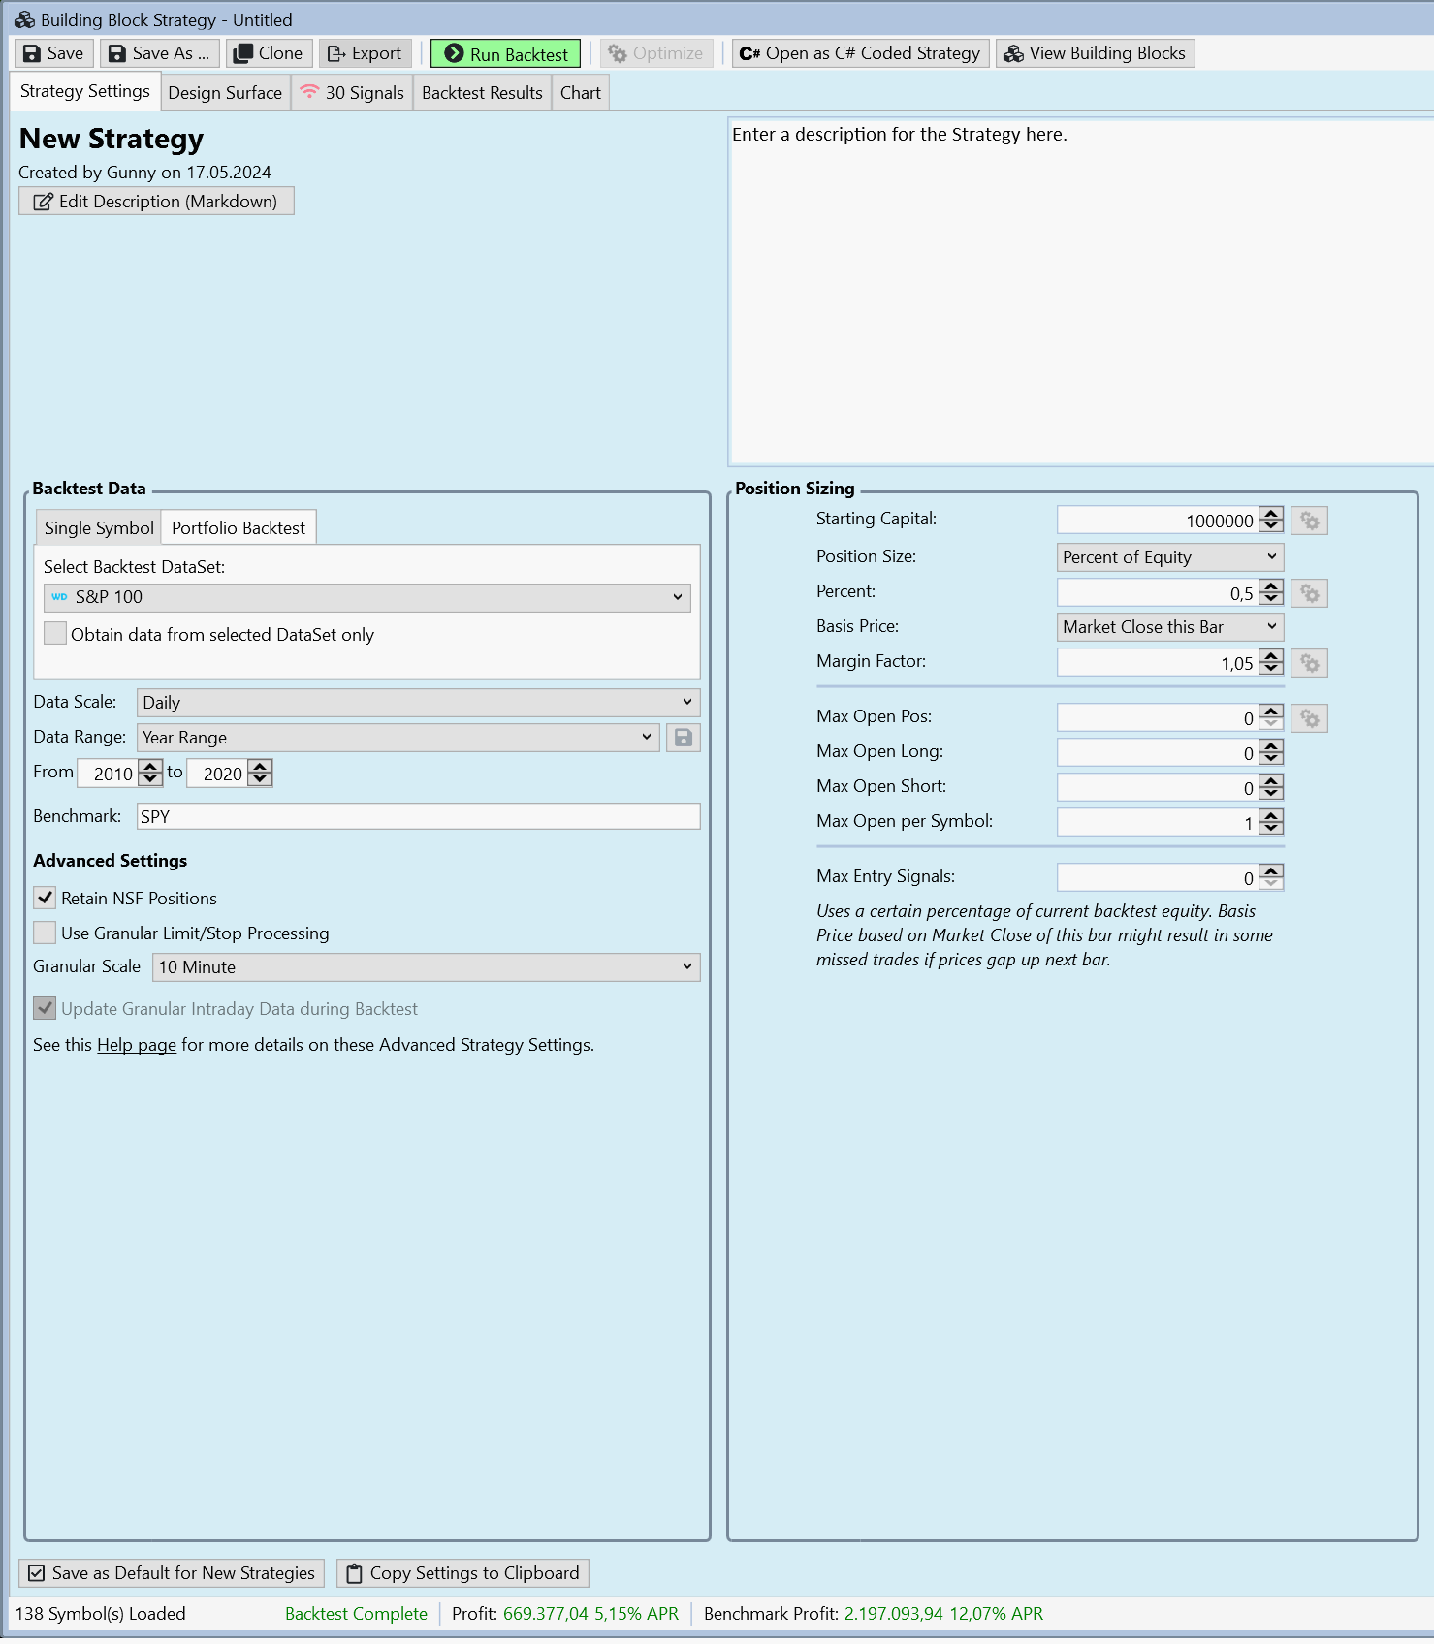The image size is (1434, 1644).
Task: Increase Max Open Short stepper
Action: pyautogui.click(x=1271, y=781)
